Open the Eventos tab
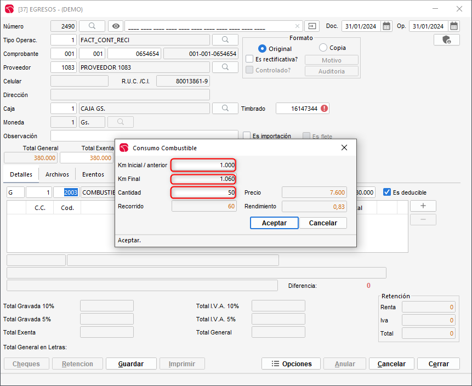 pos(93,174)
